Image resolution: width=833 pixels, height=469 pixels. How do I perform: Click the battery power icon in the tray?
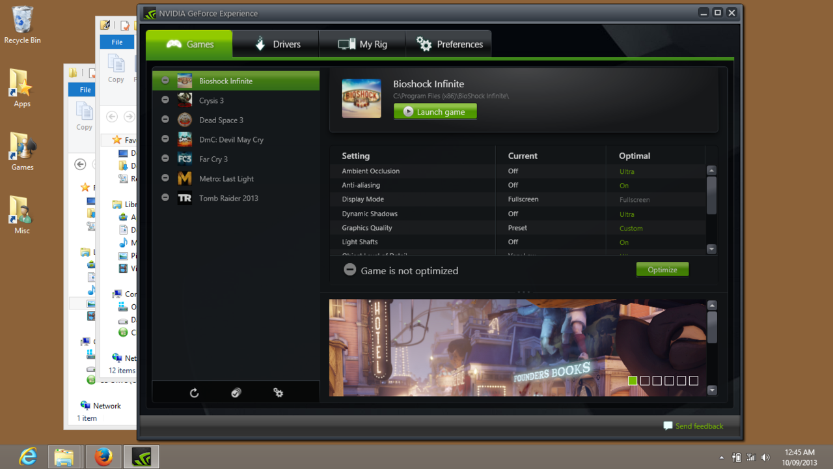tap(737, 457)
